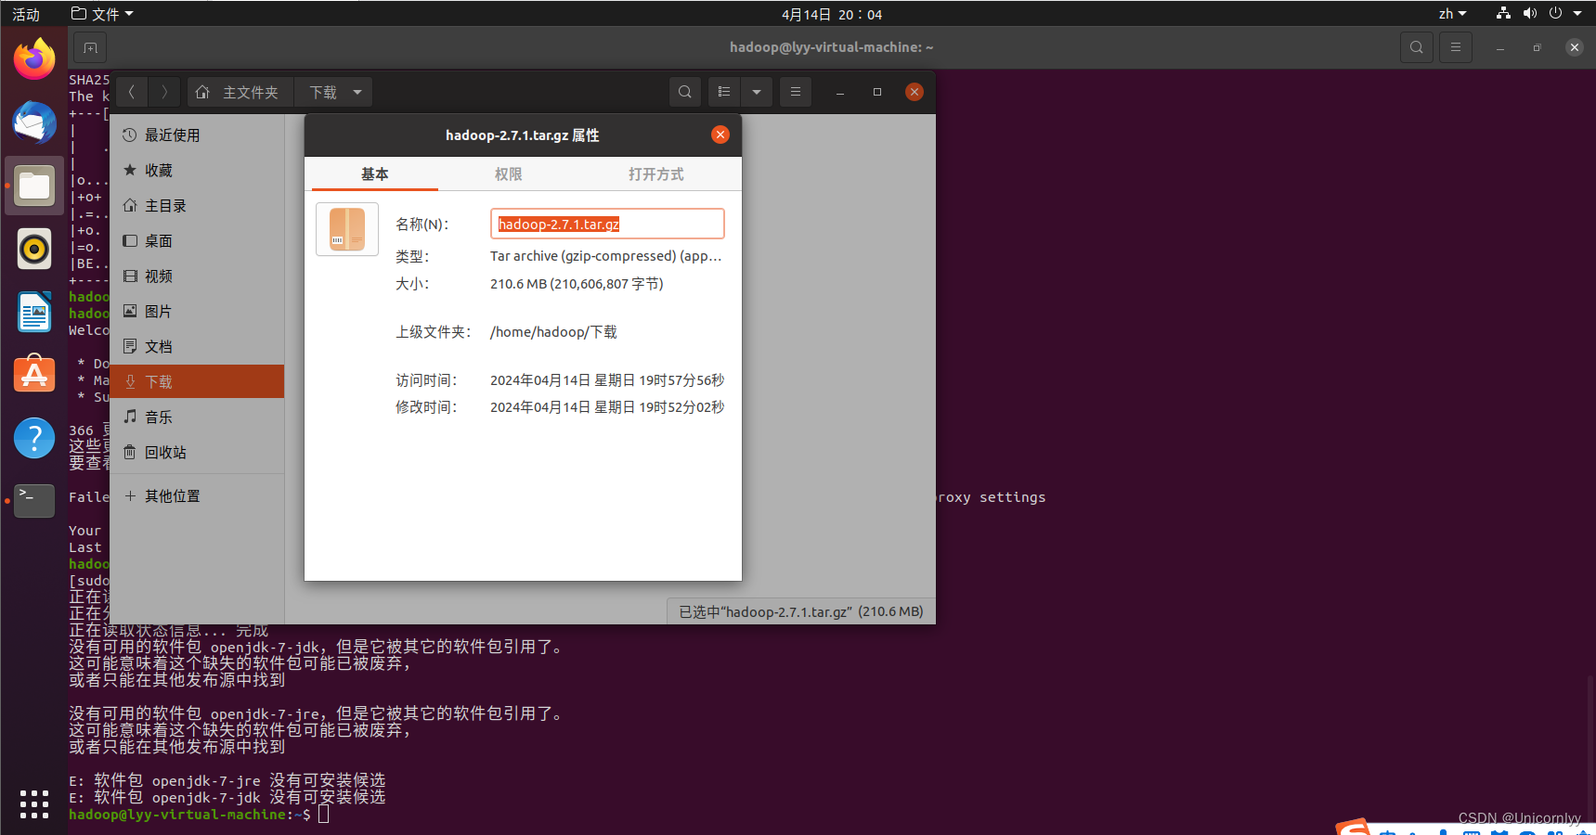Expand the system menu arrow
This screenshot has width=1596, height=835.
[1577, 13]
